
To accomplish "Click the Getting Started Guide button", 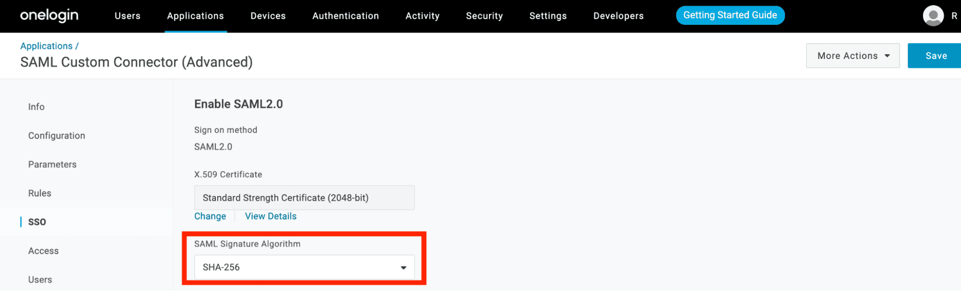I will pos(730,15).
